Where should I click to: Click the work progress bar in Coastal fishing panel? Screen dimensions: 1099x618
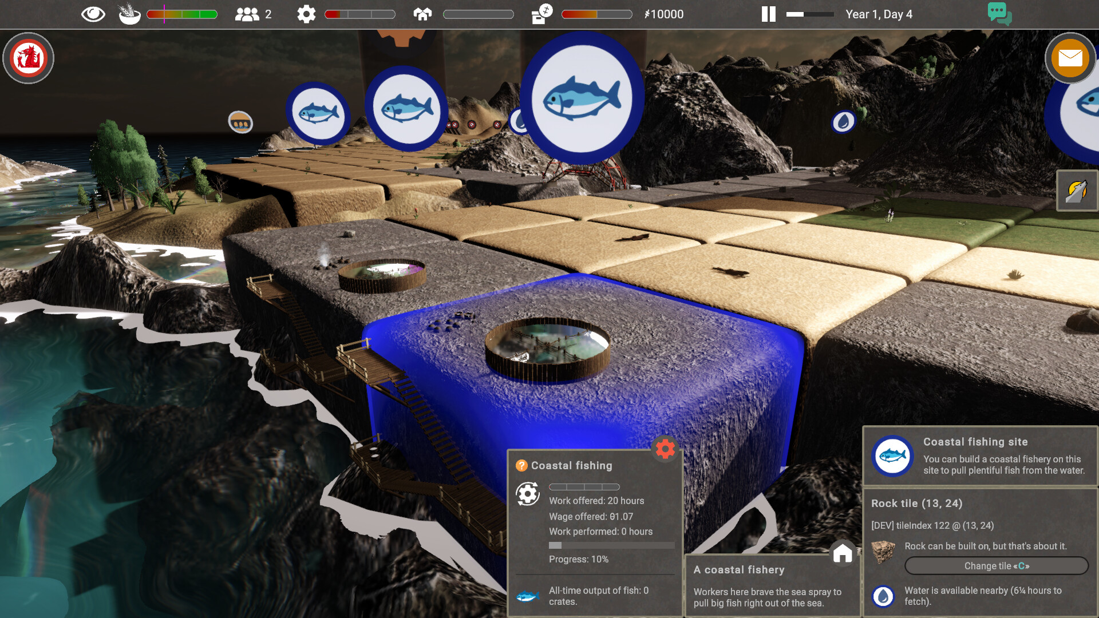click(x=584, y=488)
